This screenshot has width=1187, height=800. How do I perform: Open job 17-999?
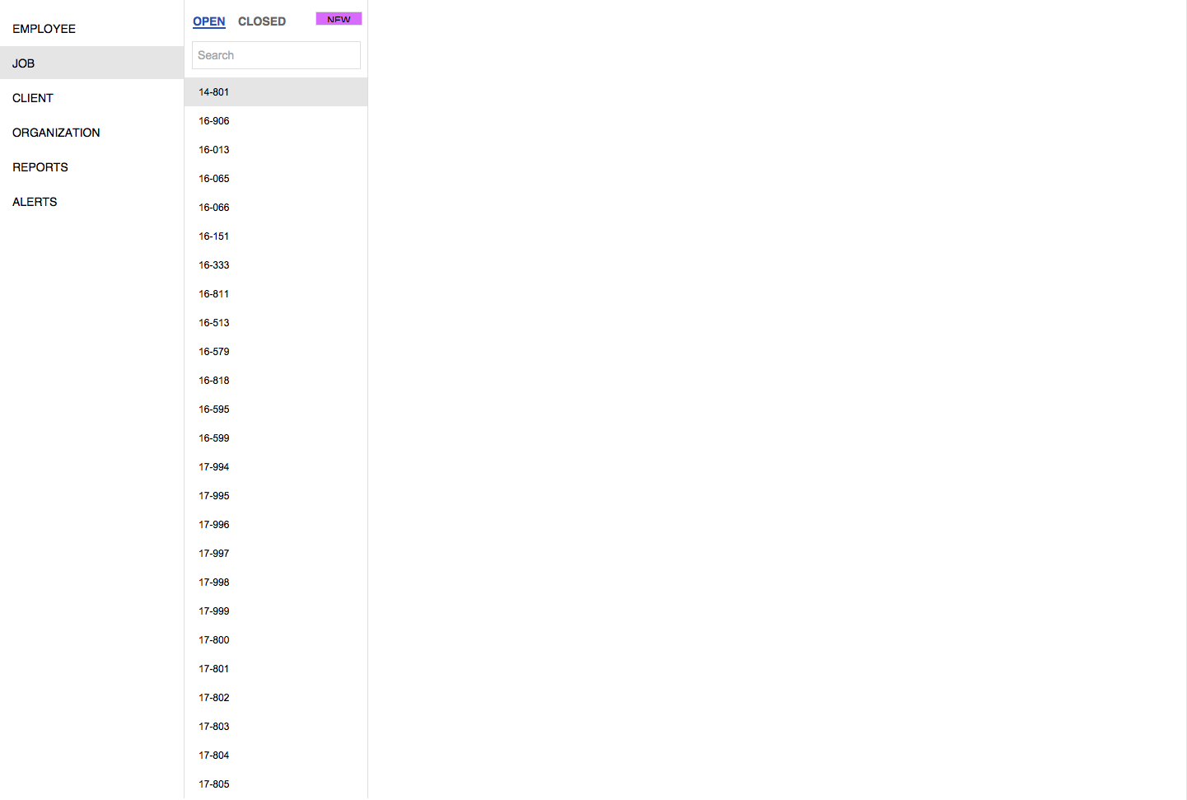tap(276, 611)
